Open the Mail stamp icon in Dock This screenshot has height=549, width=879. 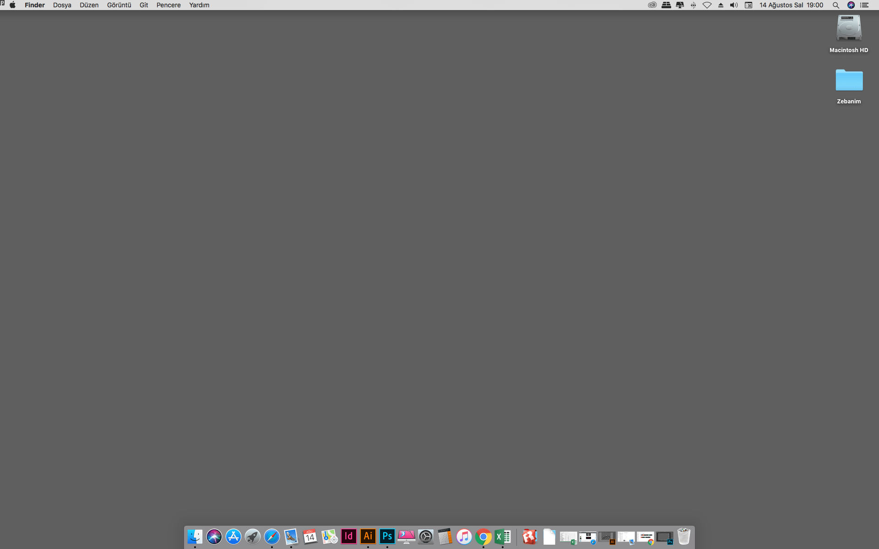[x=291, y=537]
